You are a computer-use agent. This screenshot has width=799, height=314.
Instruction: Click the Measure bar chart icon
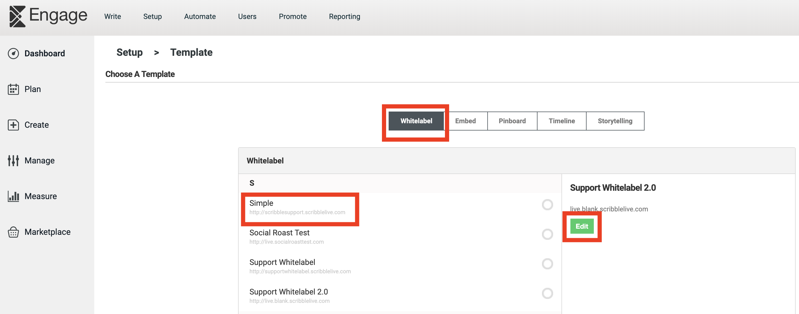click(13, 196)
